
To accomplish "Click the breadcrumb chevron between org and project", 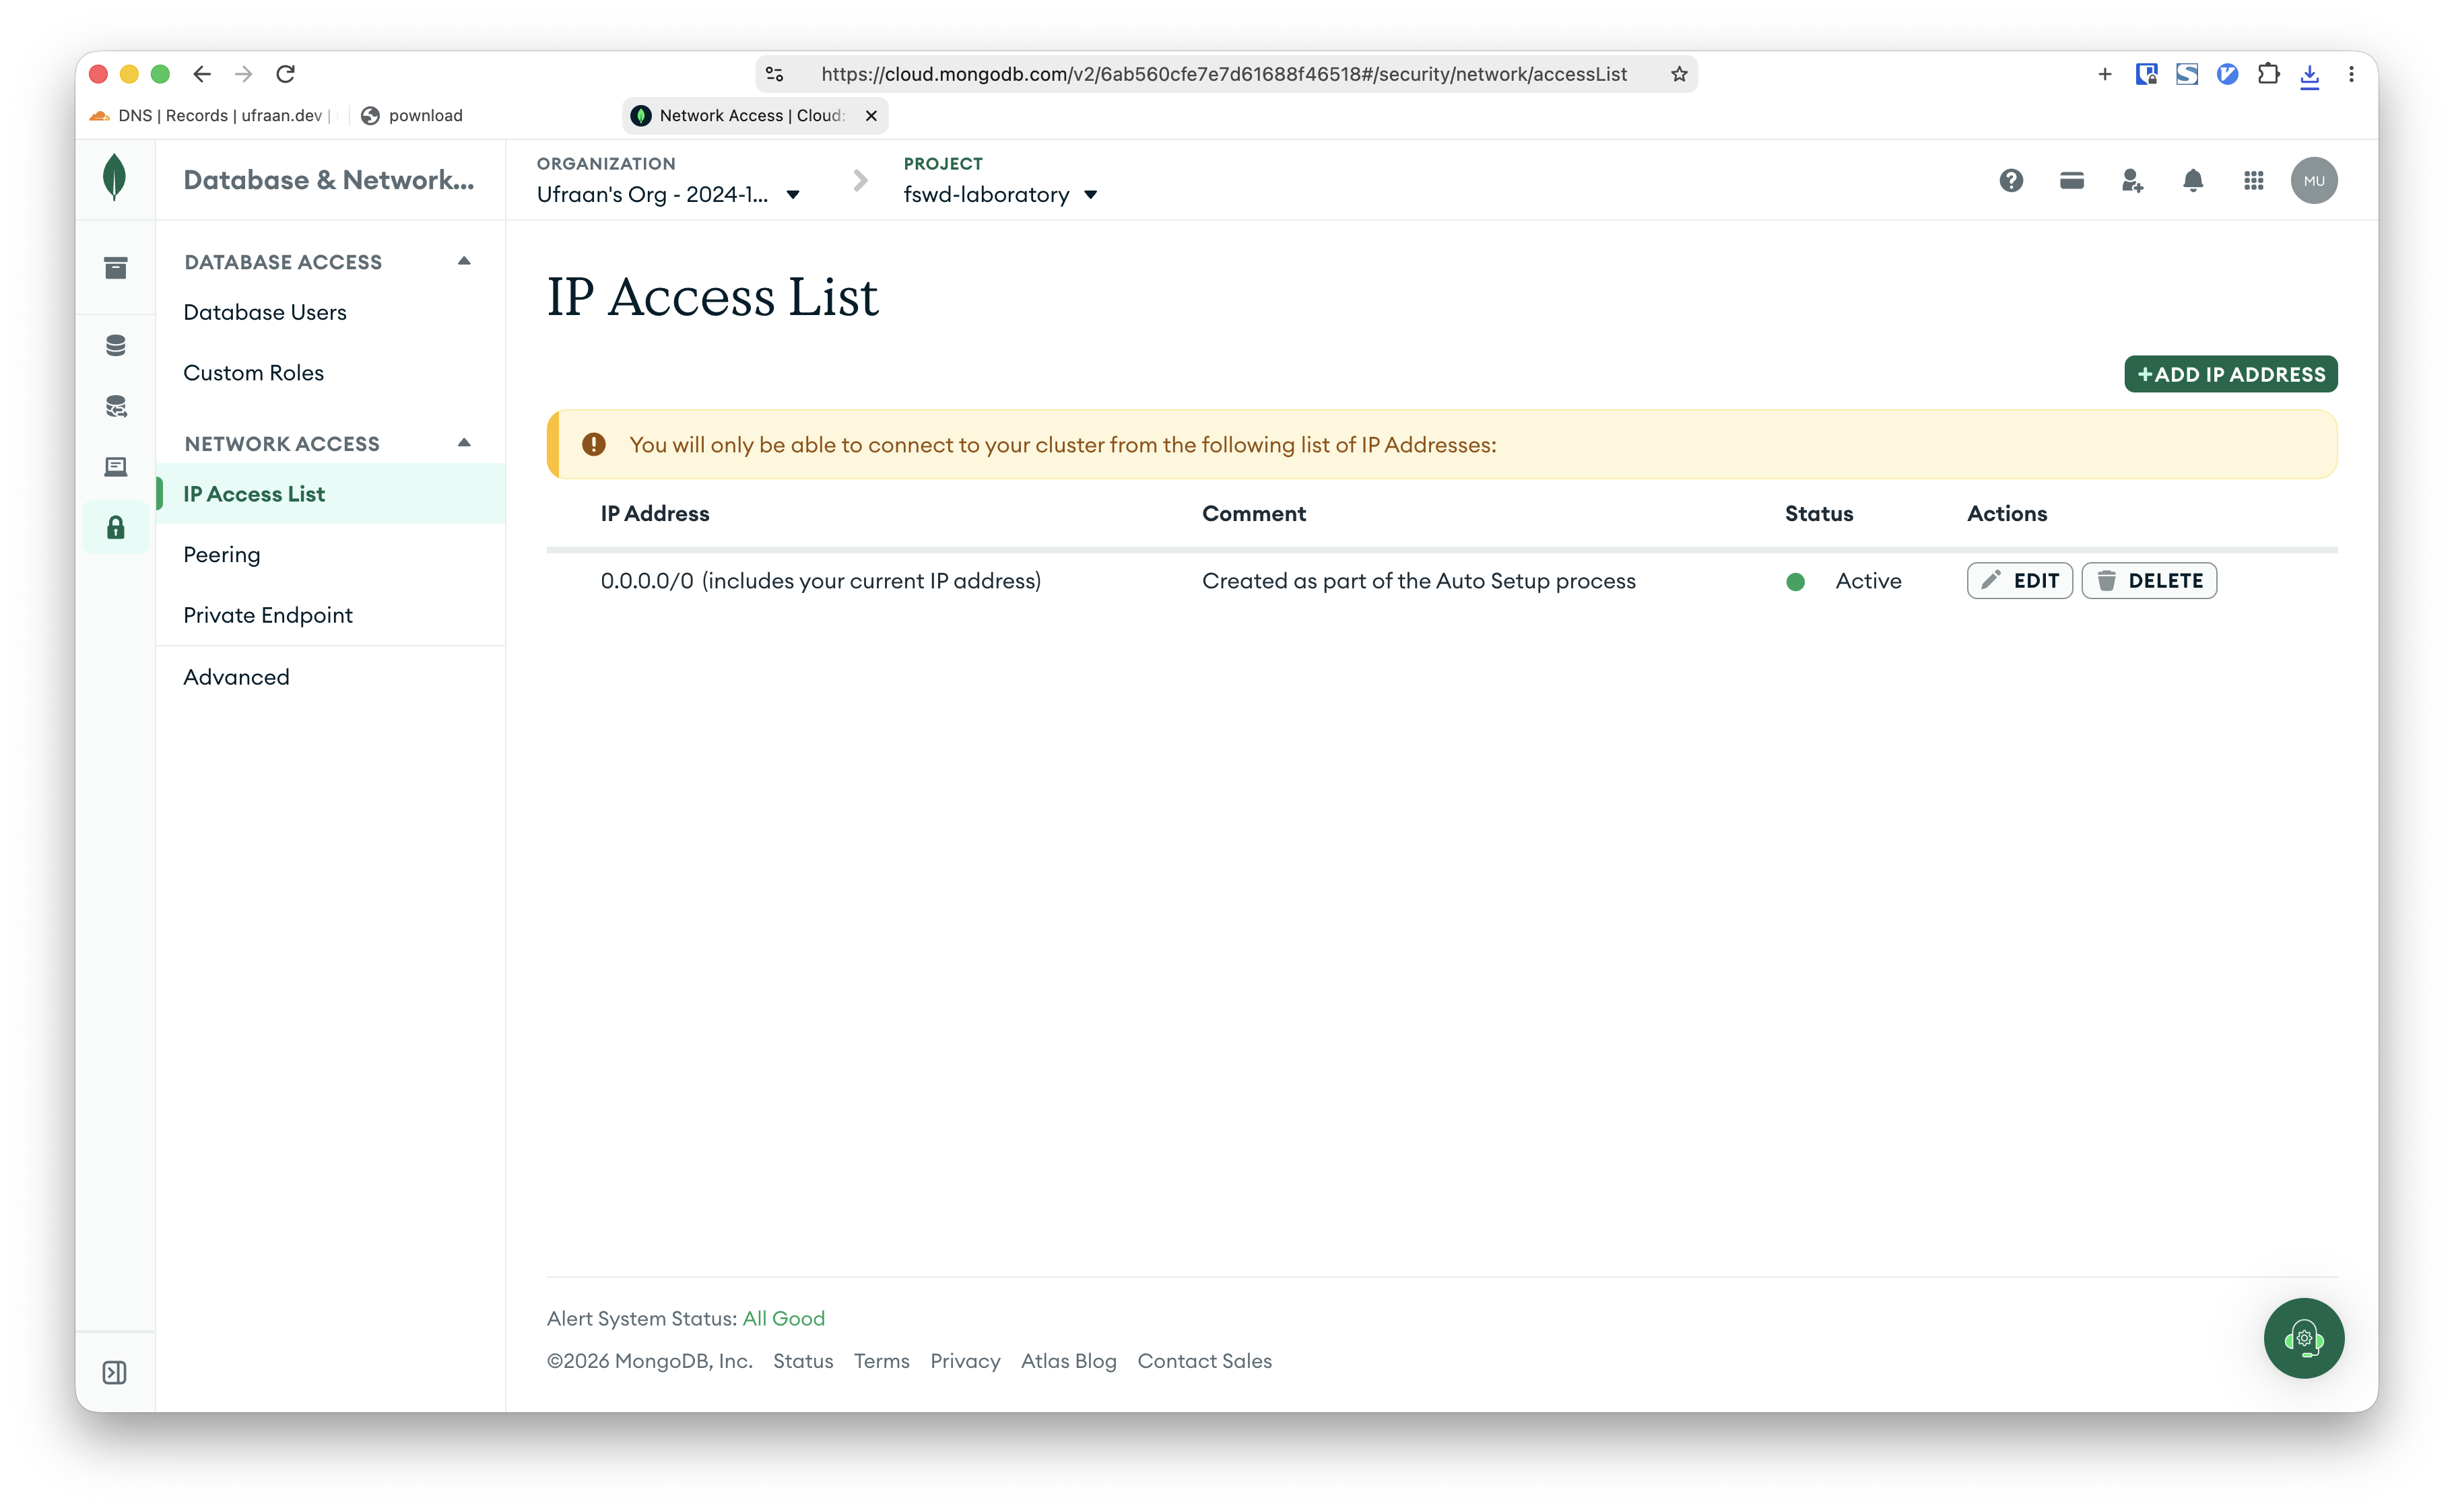I will point(859,180).
